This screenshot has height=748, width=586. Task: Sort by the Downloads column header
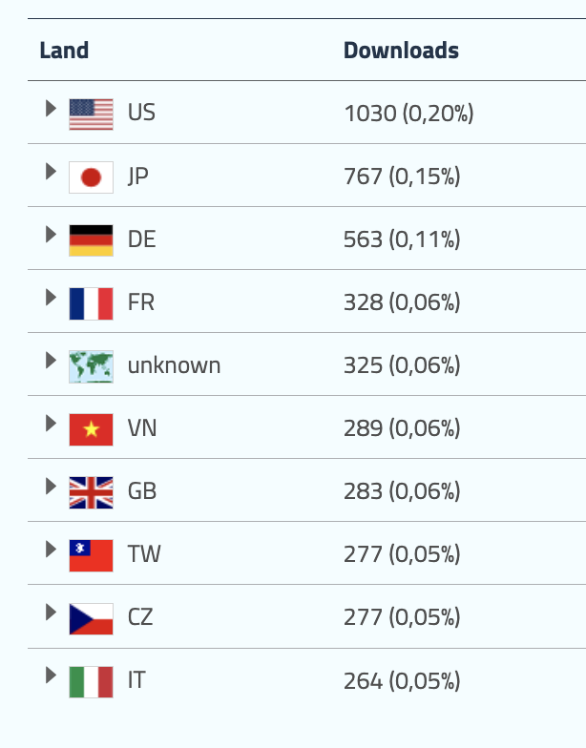[x=401, y=51]
